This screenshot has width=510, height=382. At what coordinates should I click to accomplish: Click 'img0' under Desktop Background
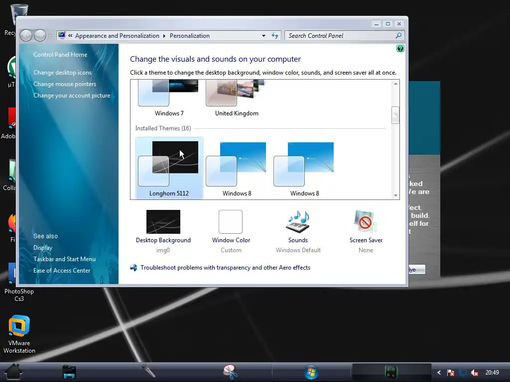(x=163, y=250)
